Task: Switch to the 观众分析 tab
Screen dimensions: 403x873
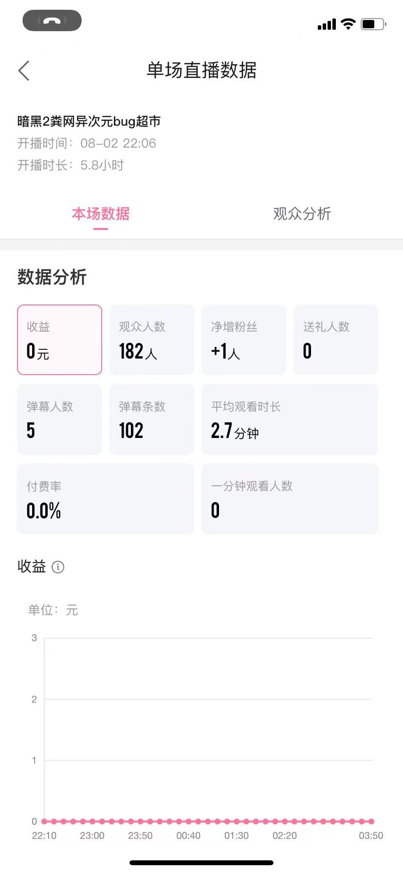Action: 302,213
